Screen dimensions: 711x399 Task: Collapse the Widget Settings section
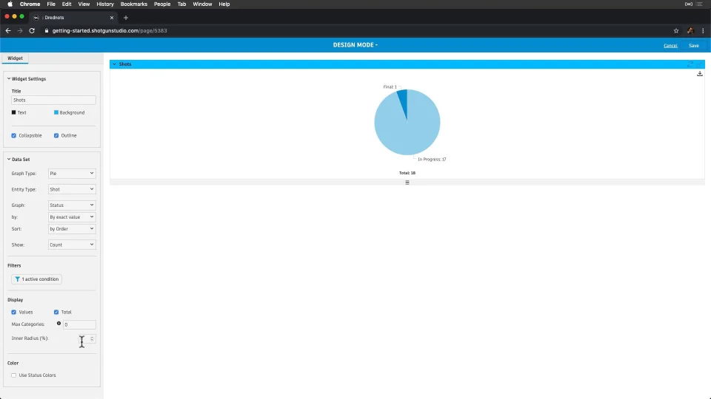(9, 79)
